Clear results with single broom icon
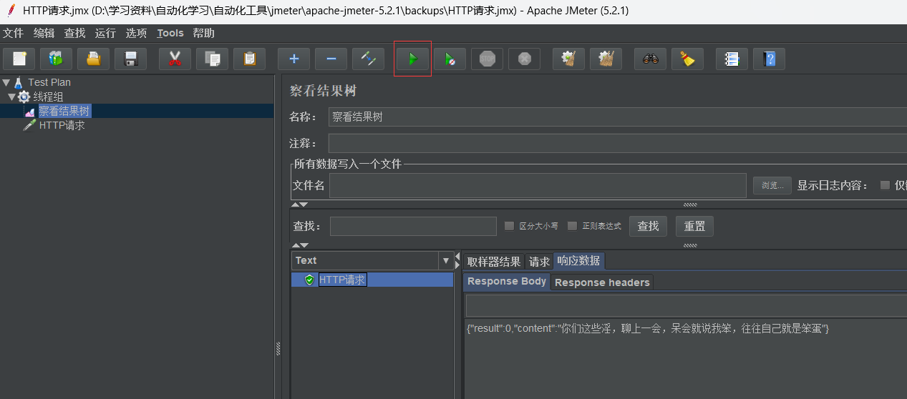907x399 pixels. pos(569,59)
